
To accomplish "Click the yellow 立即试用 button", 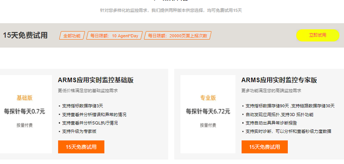I will pos(318,35).
